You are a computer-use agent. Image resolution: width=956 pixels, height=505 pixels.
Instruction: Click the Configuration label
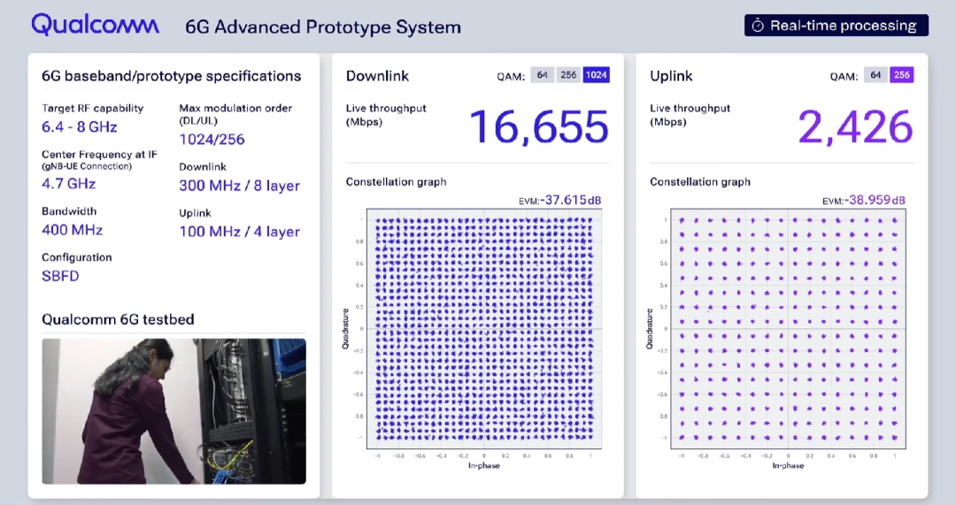point(77,257)
